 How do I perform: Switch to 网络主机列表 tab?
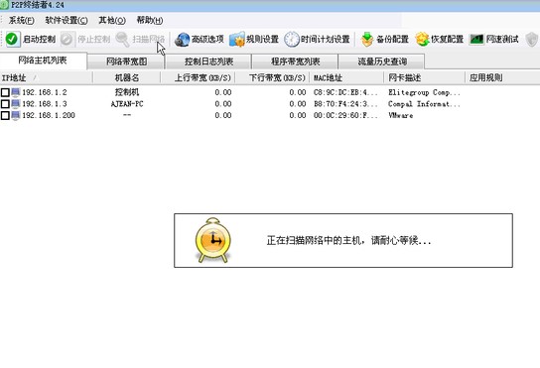(x=43, y=61)
